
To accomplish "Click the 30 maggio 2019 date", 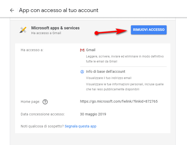I will 93,114.
